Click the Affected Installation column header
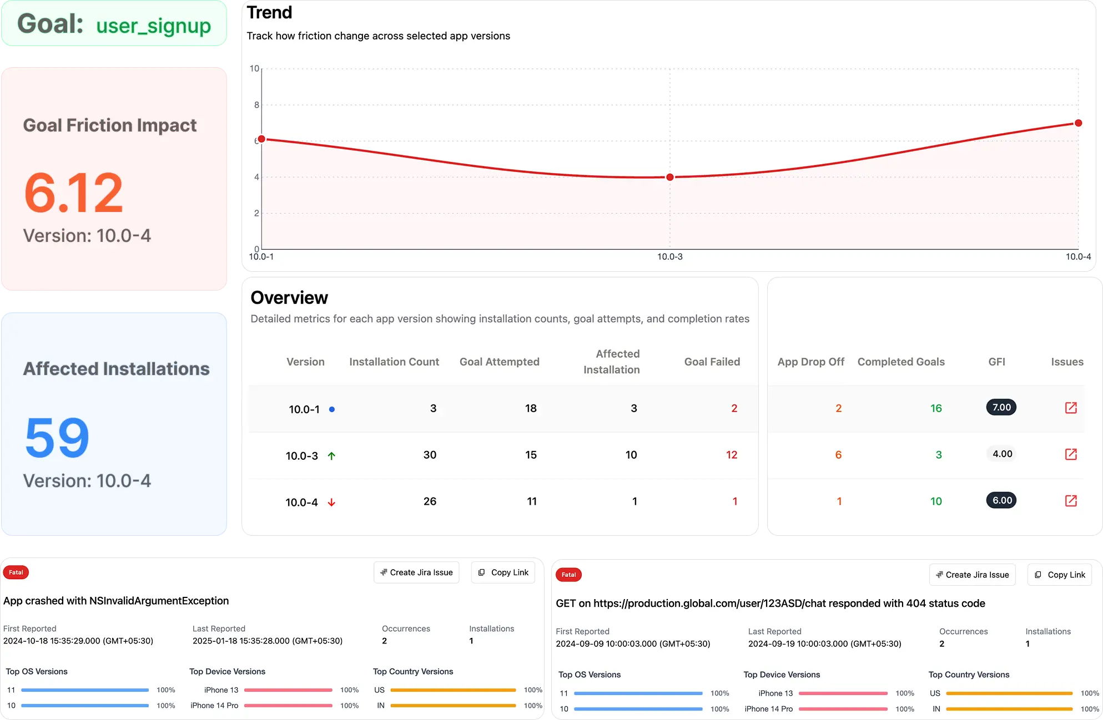 click(x=612, y=362)
